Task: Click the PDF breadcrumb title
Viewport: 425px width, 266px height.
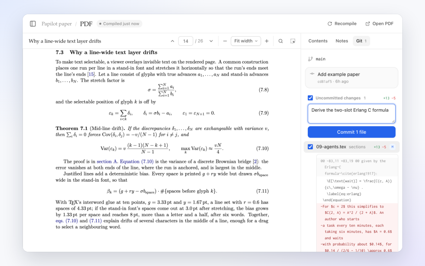Action: [x=86, y=24]
